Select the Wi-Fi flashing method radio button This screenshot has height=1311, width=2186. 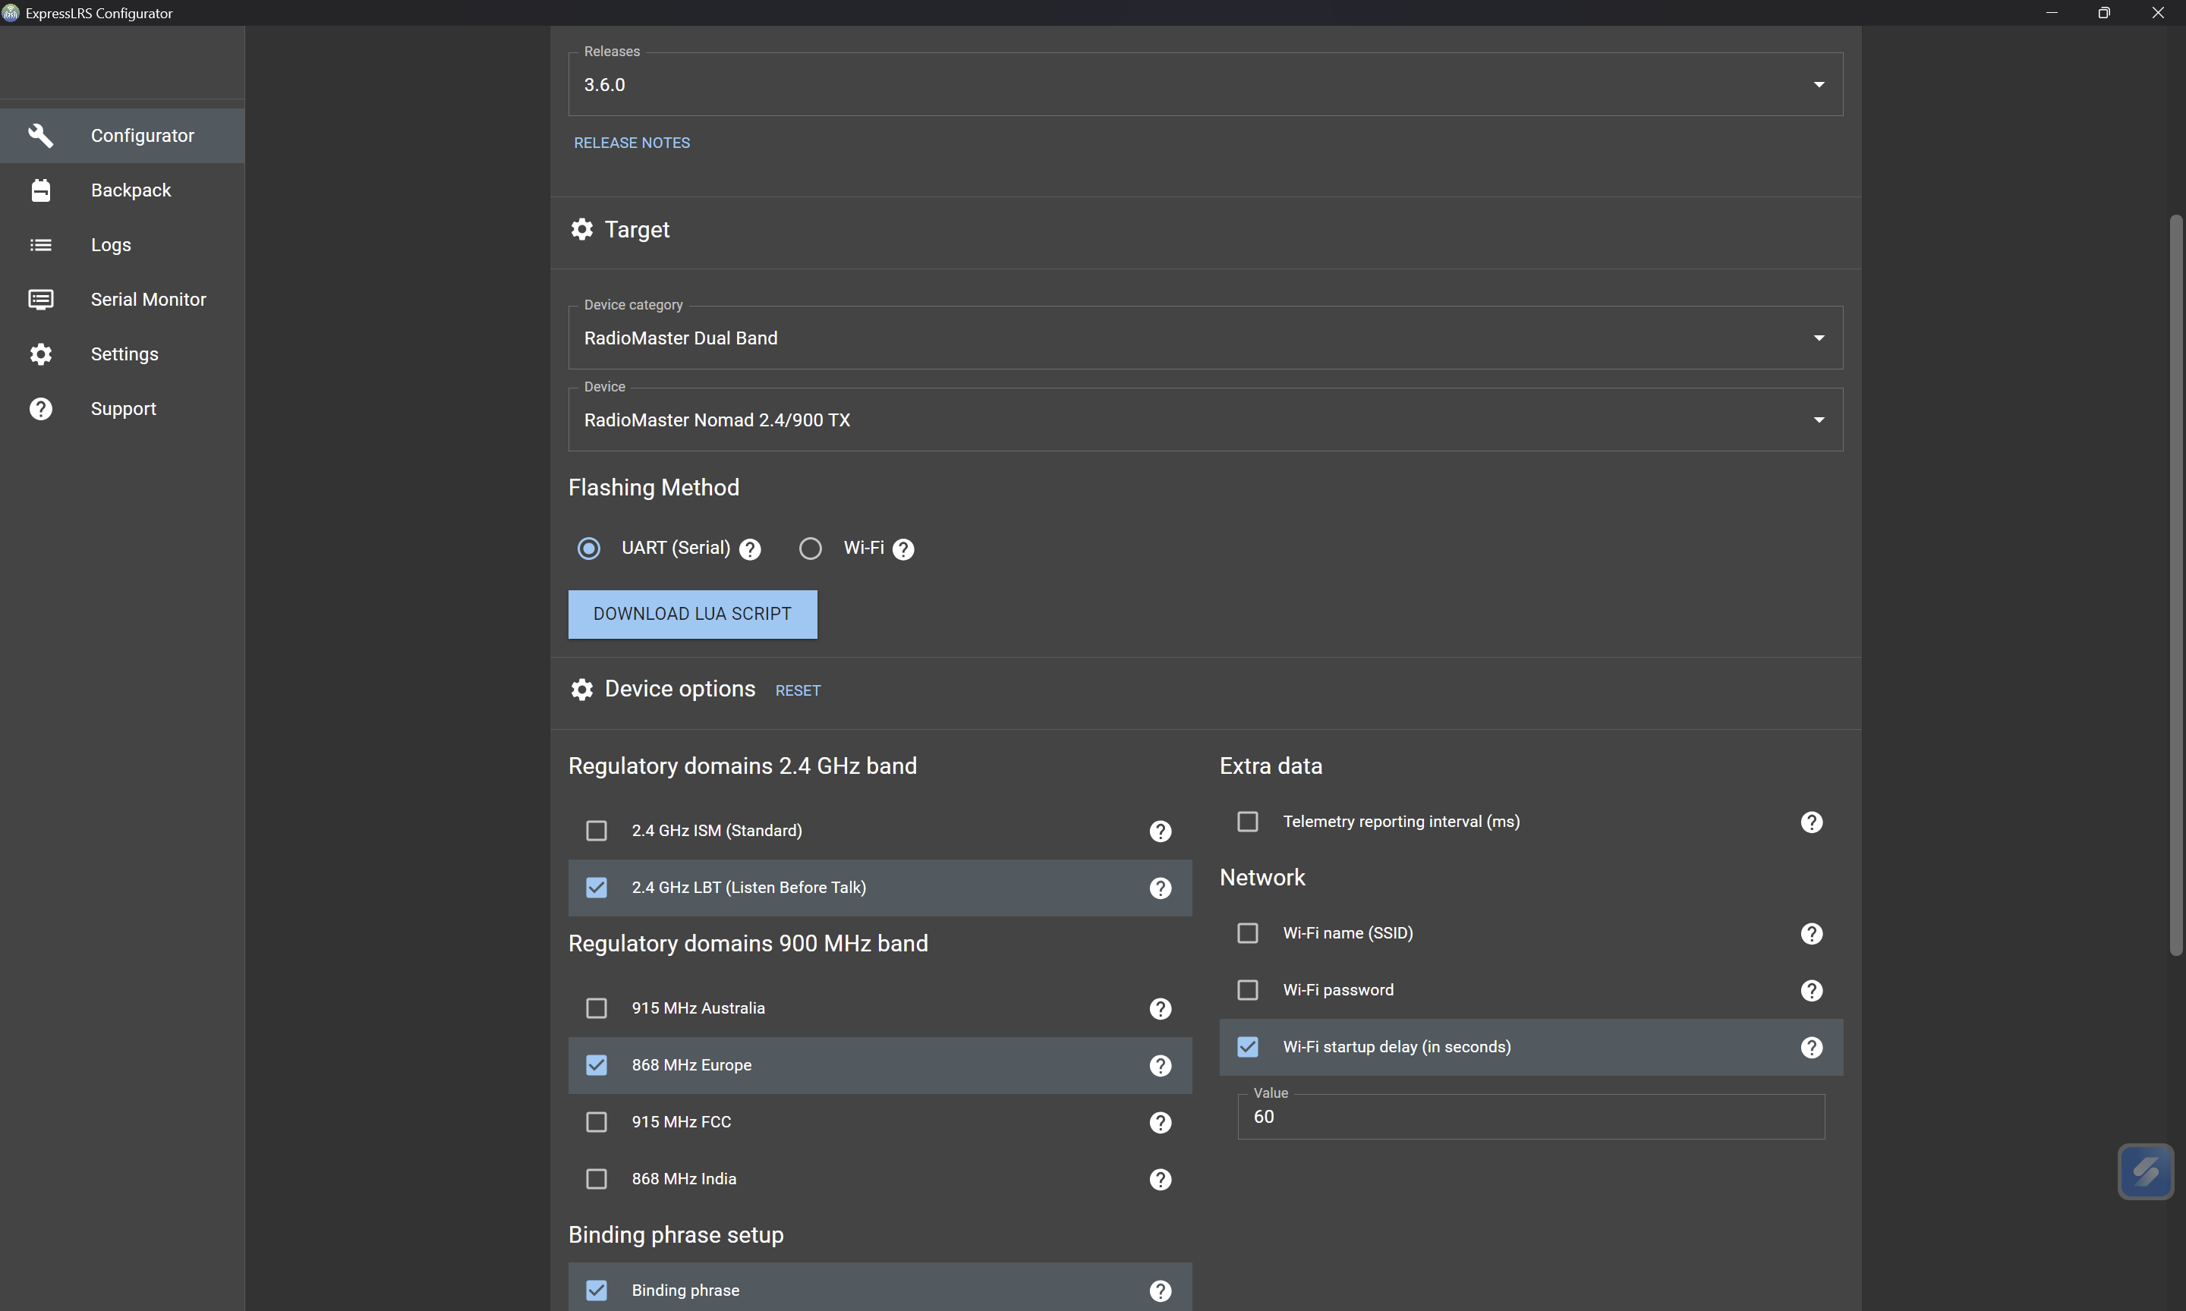(810, 549)
